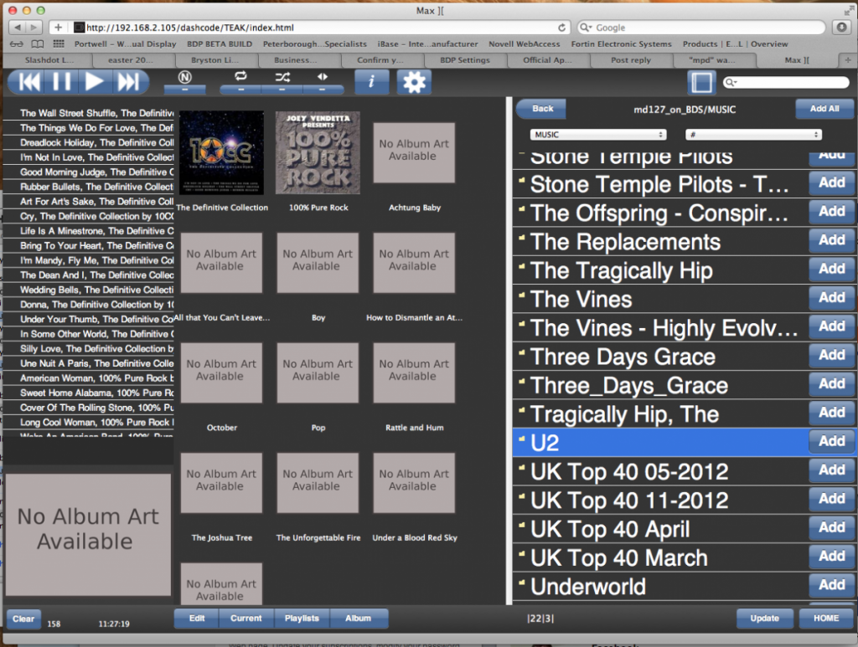Select track The Wall Street Shuffle
This screenshot has width=858, height=647.
click(89, 113)
